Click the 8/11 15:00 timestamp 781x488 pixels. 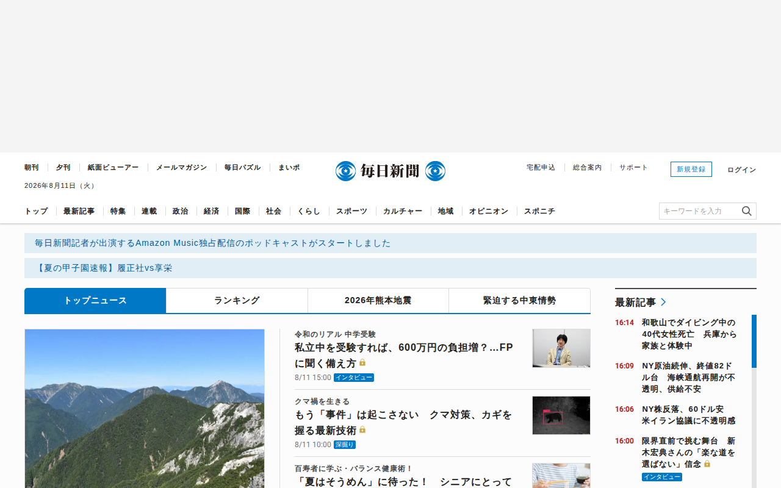313,378
